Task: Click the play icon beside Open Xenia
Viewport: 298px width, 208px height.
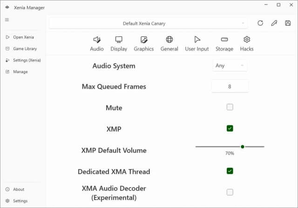Action: [7, 37]
